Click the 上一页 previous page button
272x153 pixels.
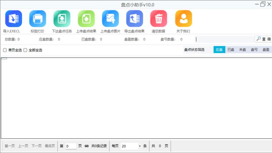[23, 146]
